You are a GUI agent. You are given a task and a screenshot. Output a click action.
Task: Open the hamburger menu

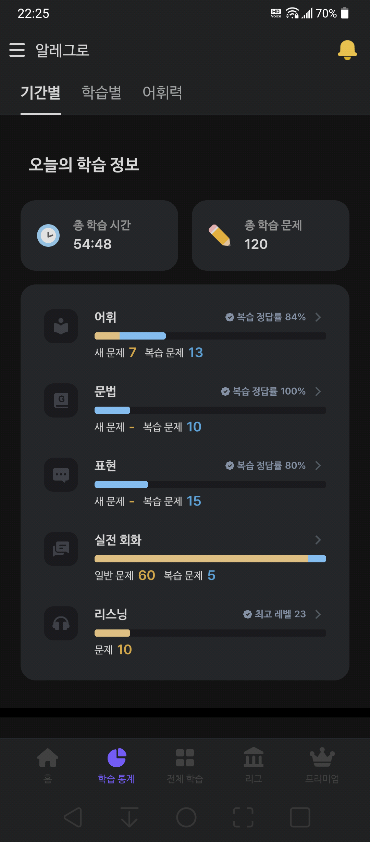(17, 50)
